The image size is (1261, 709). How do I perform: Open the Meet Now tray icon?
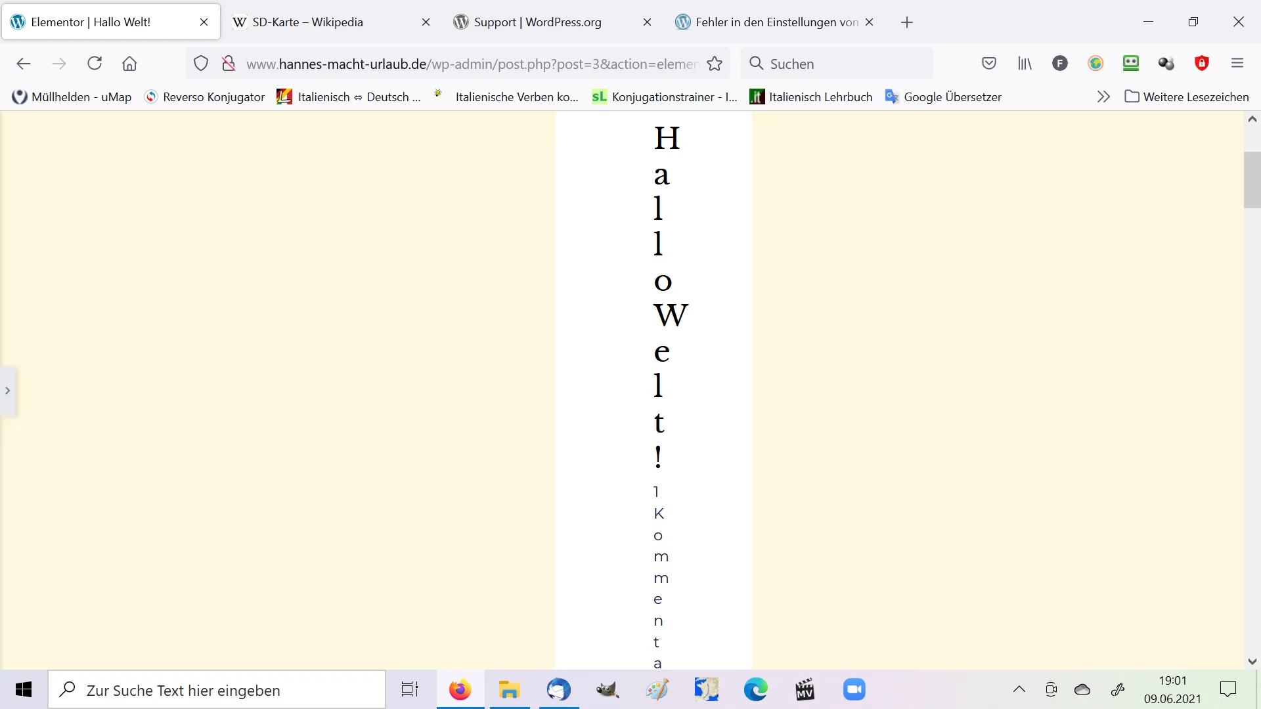pyautogui.click(x=1051, y=689)
